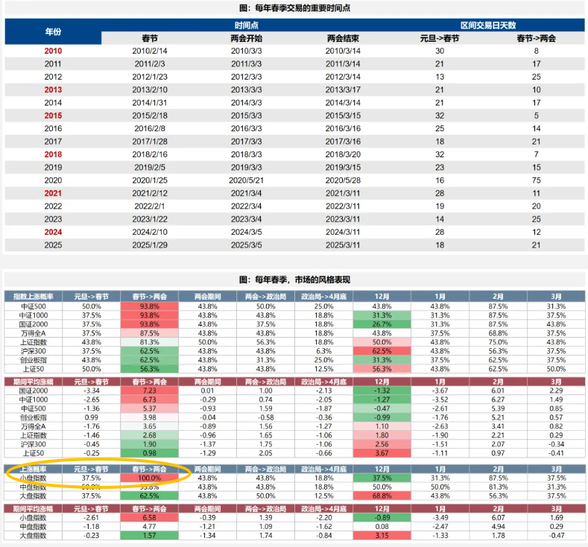Screen dimensions: 588x547
Task: Select the 小盘指数 label in 上涨概率 table
Action: 34,478
